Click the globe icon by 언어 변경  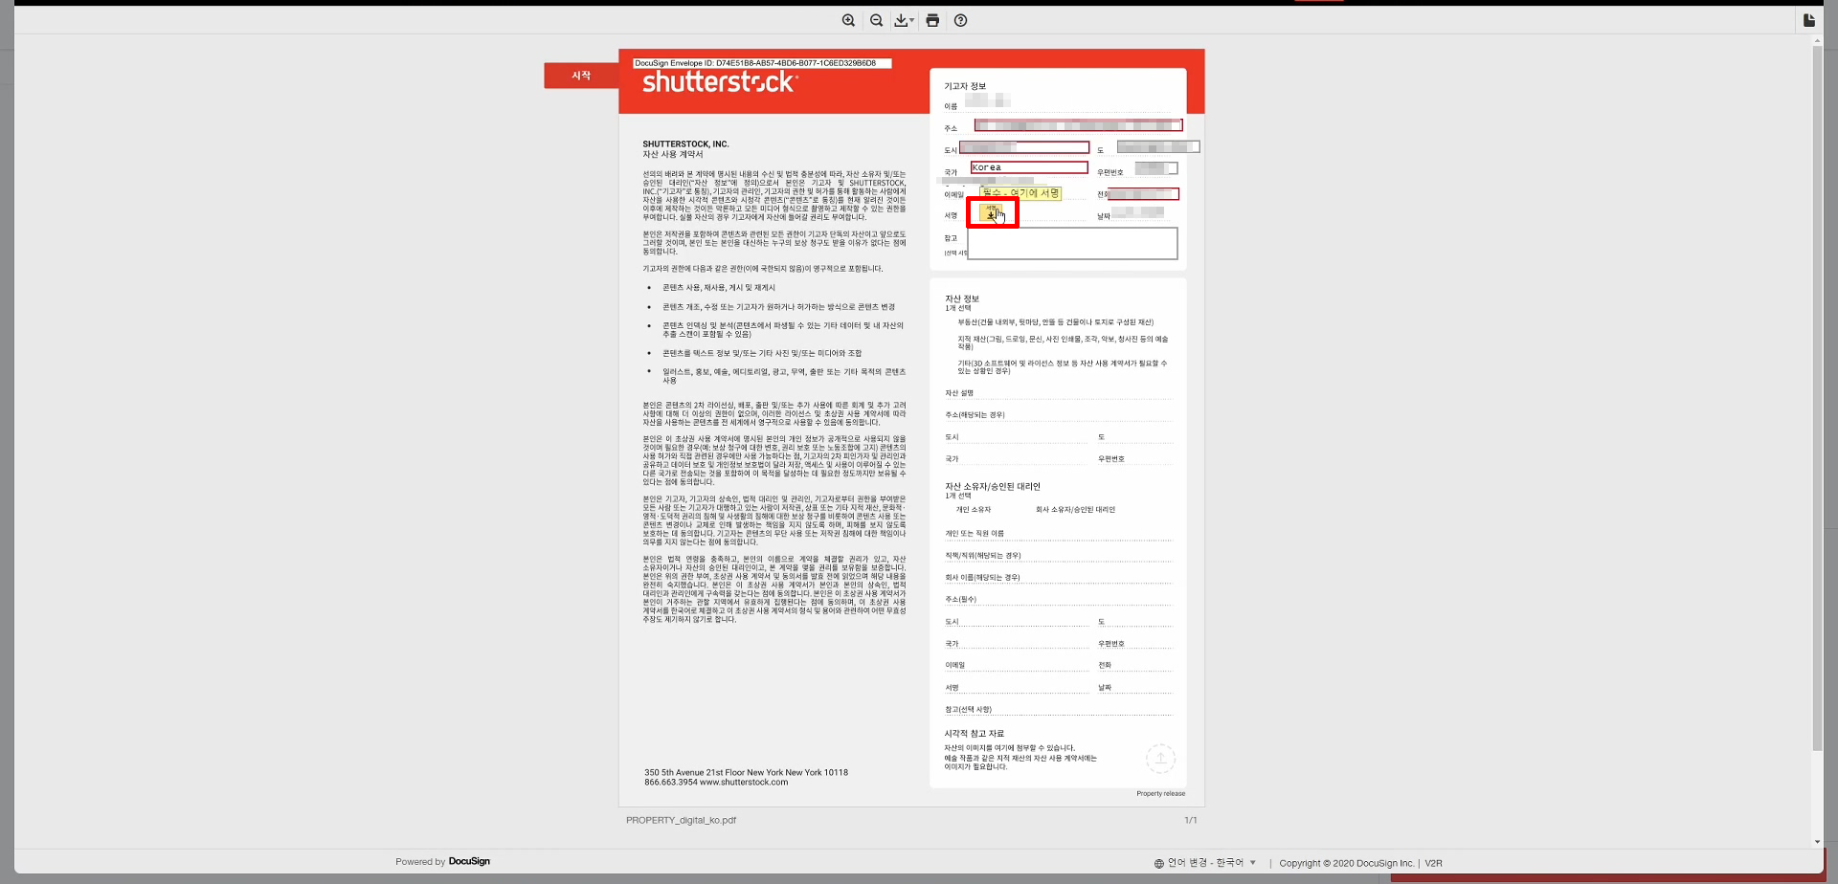1159,863
